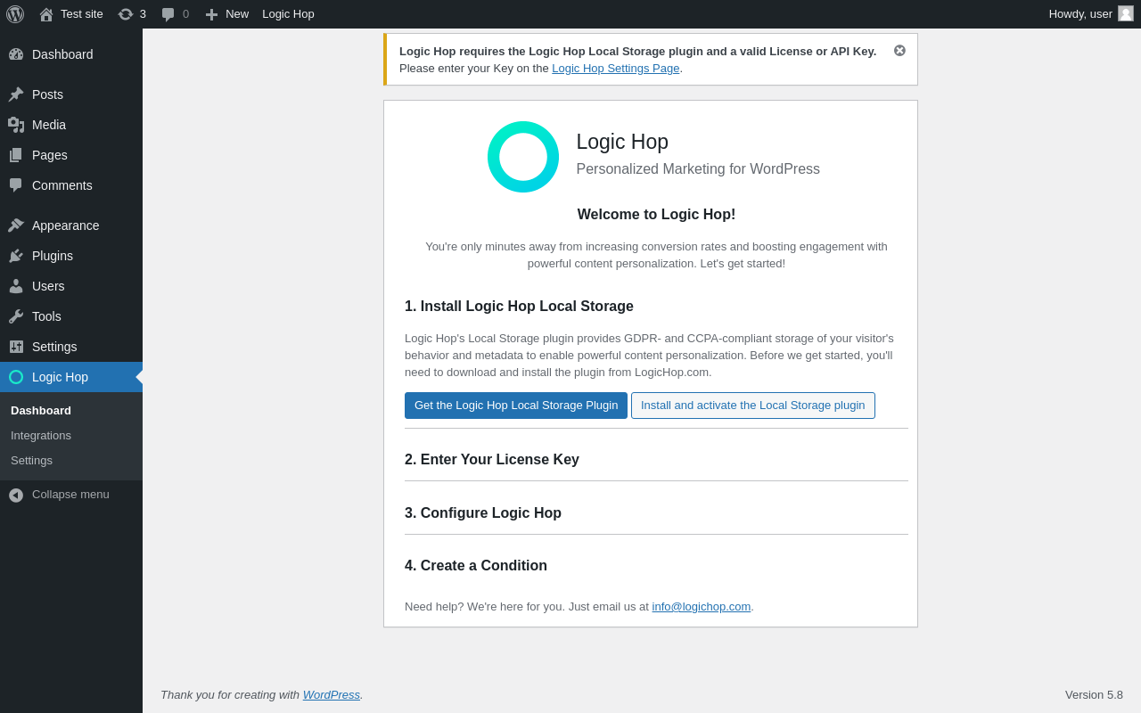Viewport: 1141px width, 713px height.
Task: Open the Media menu
Action: click(49, 125)
